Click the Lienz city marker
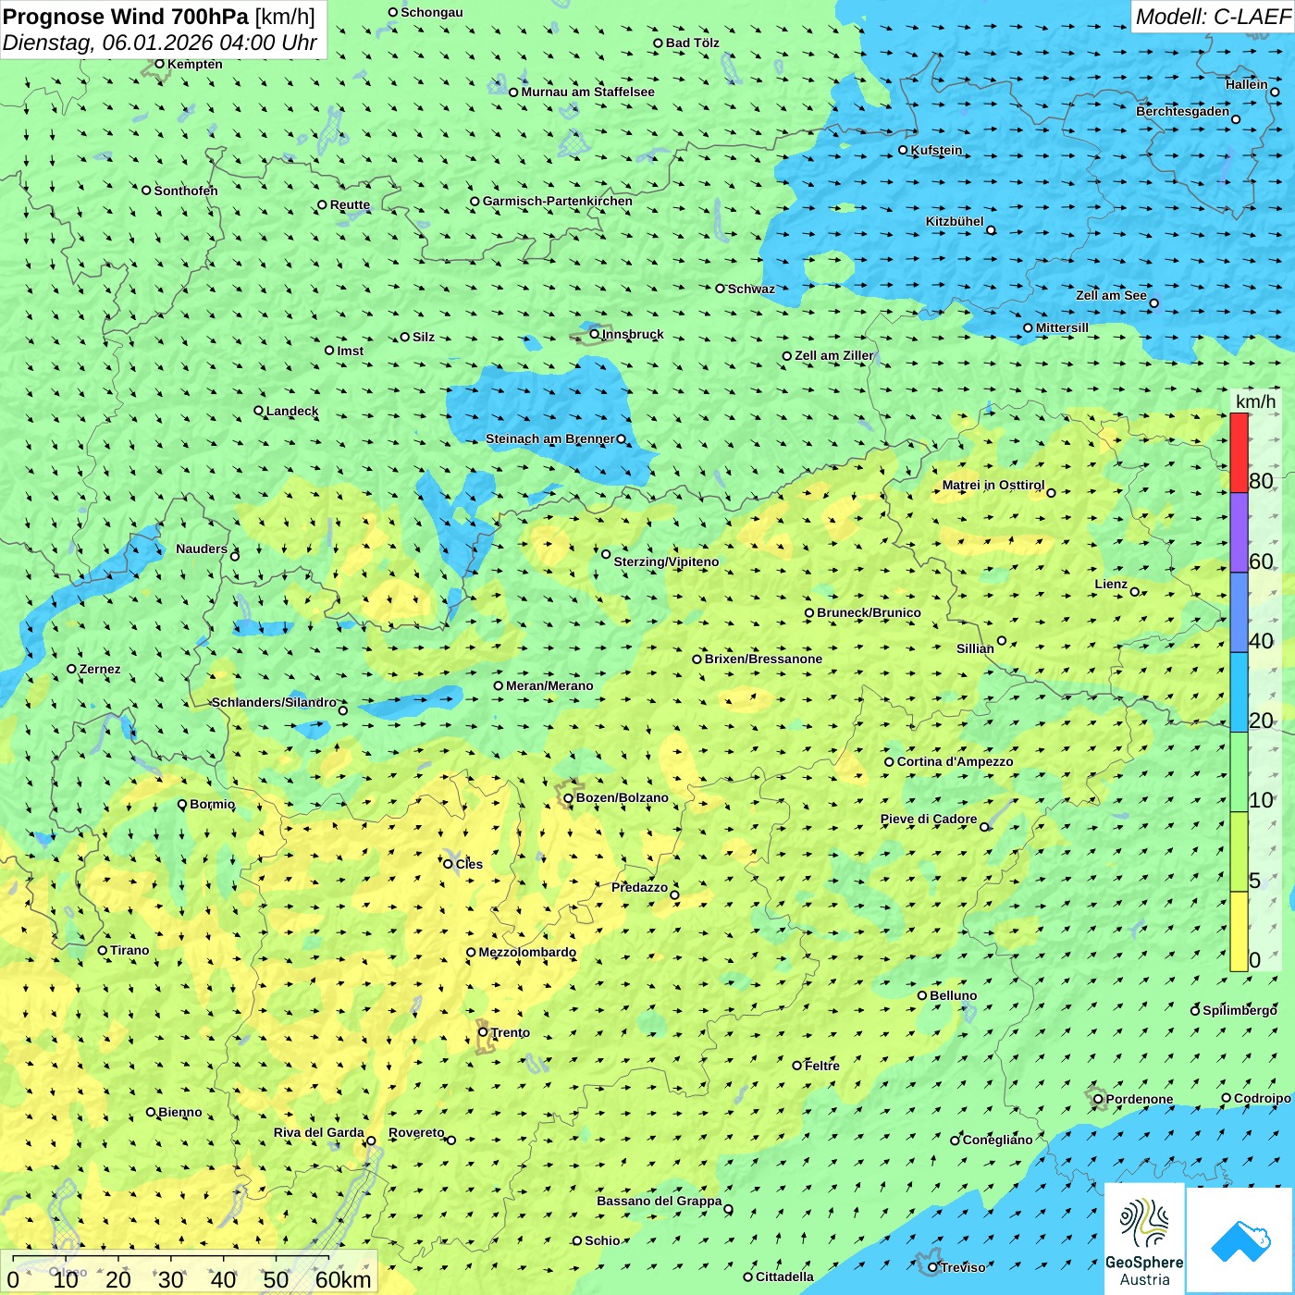 pos(1135,592)
